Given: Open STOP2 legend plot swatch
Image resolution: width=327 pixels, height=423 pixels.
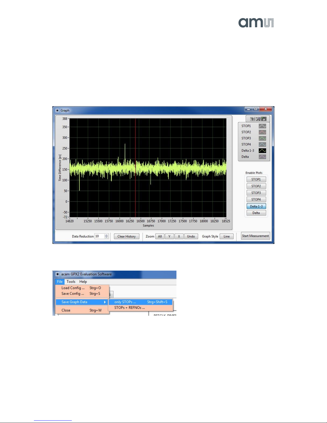Looking at the screenshot, I should pos(262,132).
